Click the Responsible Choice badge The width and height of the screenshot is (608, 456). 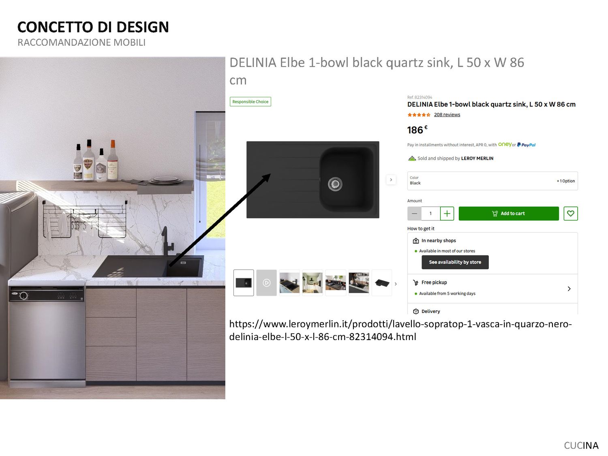click(250, 102)
